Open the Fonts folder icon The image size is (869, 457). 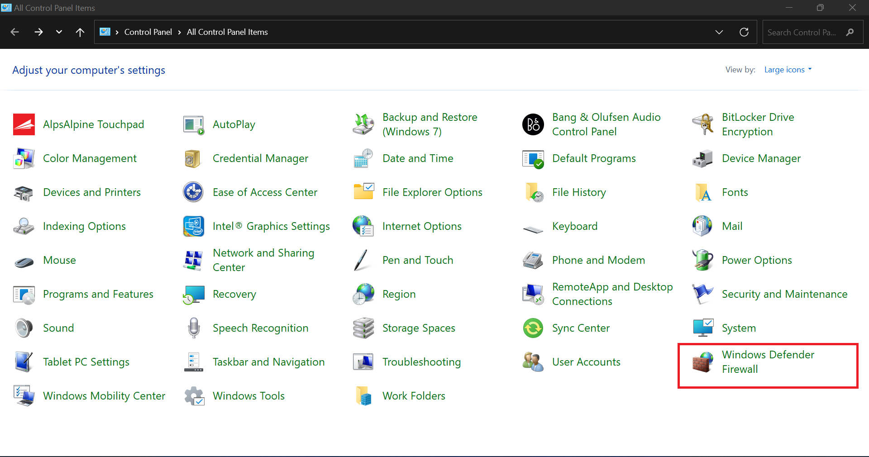click(703, 192)
